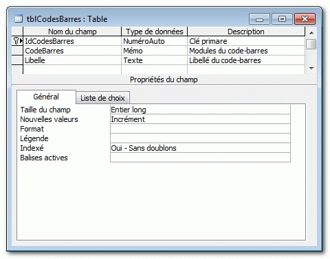Click the empty field name cell in the fourth row
Viewport: 330px width, 259px height.
(72, 69)
